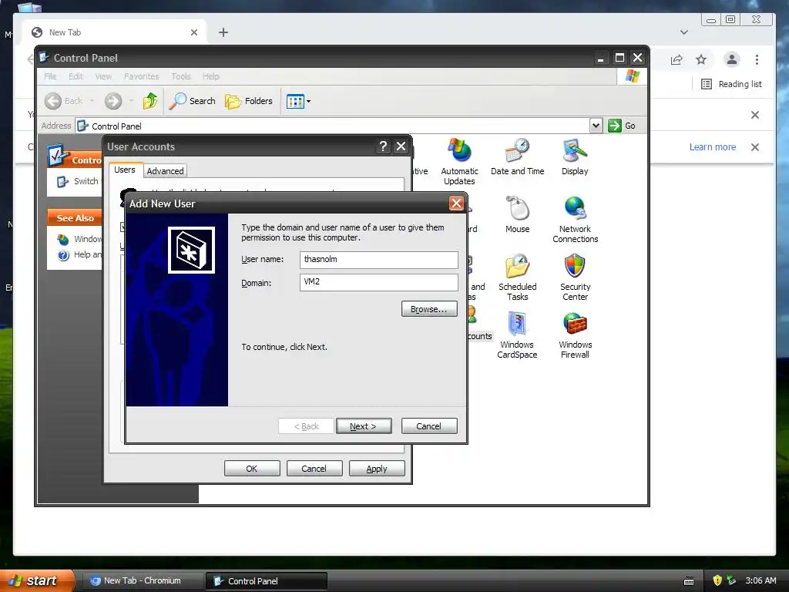Open the Edit menu
Image resolution: width=789 pixels, height=592 pixels.
tap(76, 76)
